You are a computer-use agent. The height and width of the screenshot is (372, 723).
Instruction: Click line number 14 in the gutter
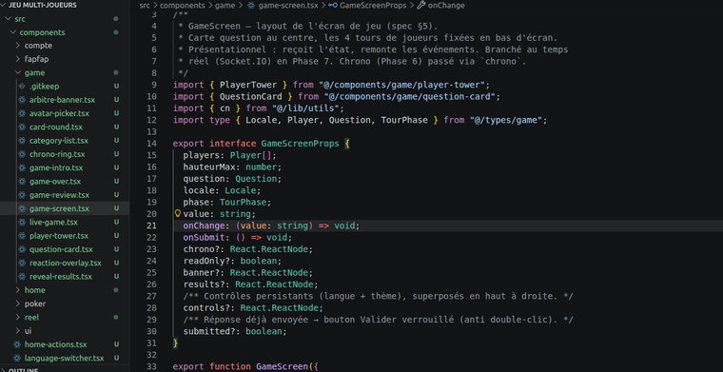[151, 144]
